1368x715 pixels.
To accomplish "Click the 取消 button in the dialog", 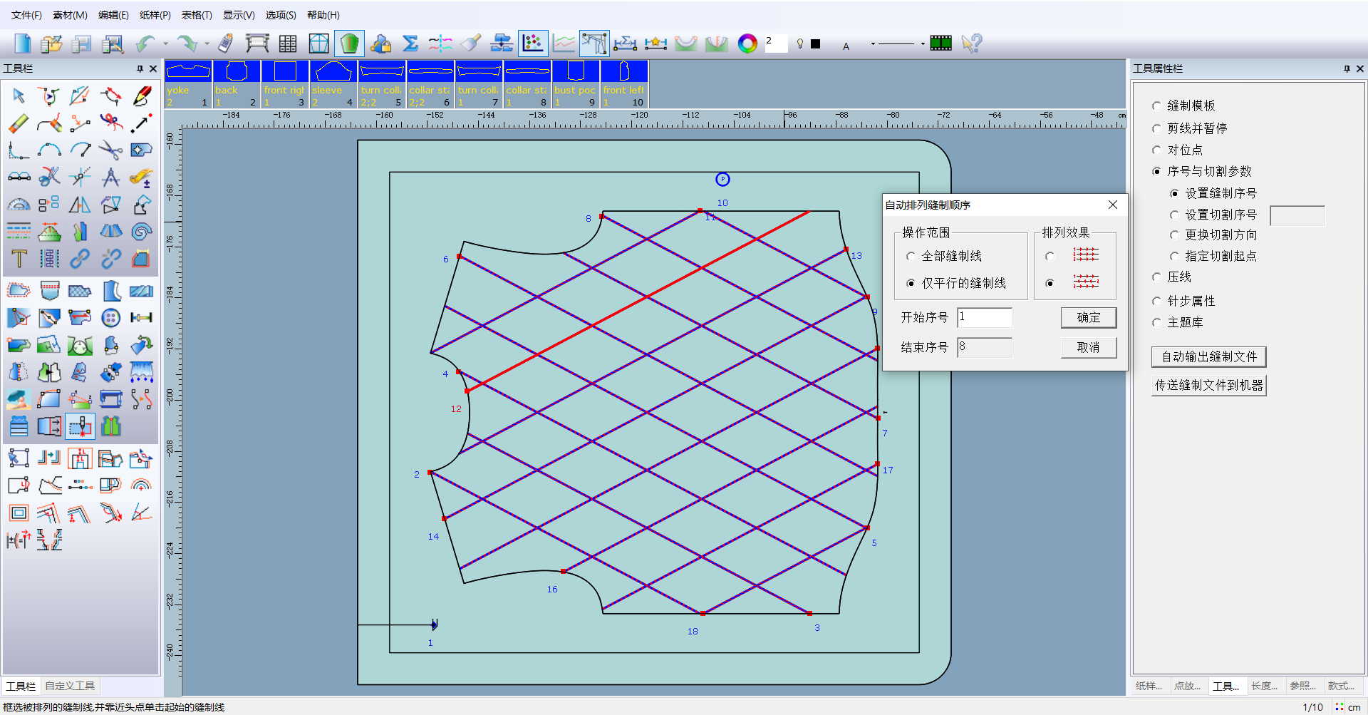I will pyautogui.click(x=1088, y=347).
